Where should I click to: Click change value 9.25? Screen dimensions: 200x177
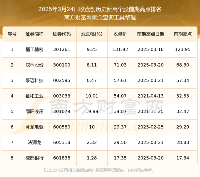pyautogui.click(x=92, y=49)
